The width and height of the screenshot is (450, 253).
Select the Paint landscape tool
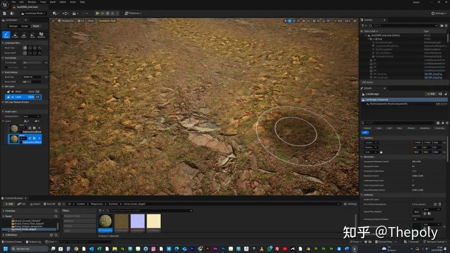[6, 35]
